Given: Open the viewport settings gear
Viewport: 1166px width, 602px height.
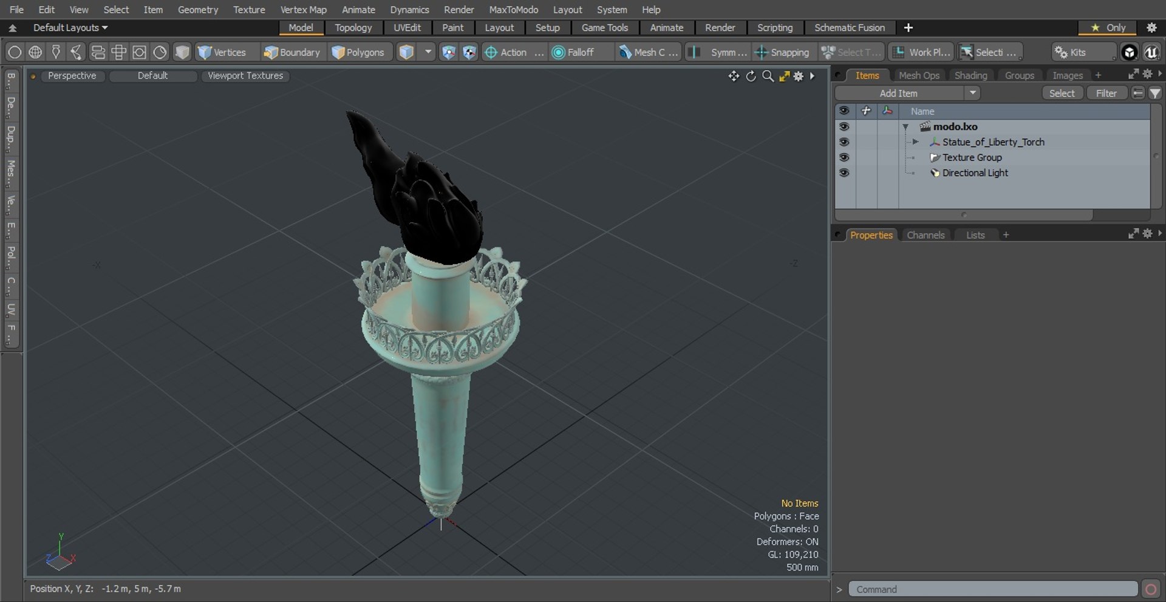Looking at the screenshot, I should tap(799, 76).
